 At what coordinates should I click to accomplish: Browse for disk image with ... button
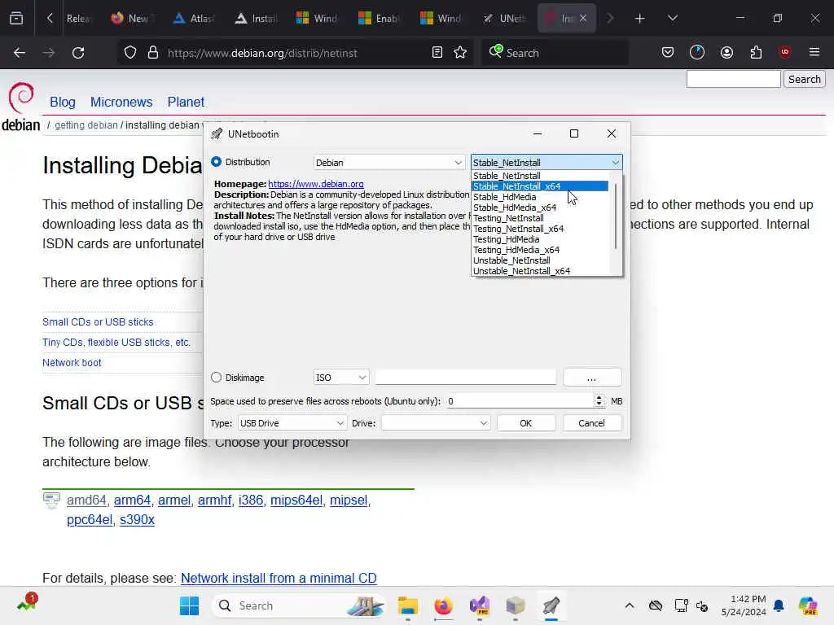click(592, 378)
